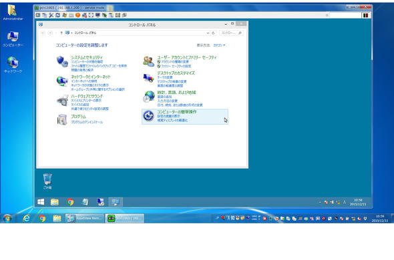Click the up-one-level arrow in Control Panel

[61, 33]
